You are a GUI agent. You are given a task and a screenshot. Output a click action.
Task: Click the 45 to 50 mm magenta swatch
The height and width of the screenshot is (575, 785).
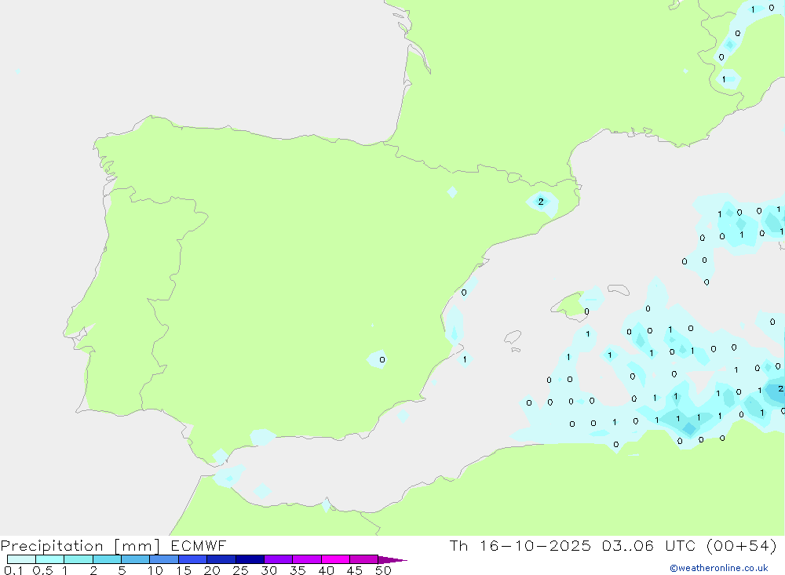point(363,559)
